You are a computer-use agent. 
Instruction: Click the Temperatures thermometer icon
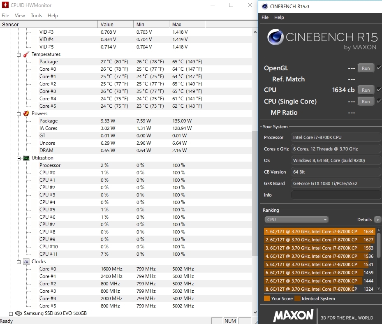(x=26, y=54)
